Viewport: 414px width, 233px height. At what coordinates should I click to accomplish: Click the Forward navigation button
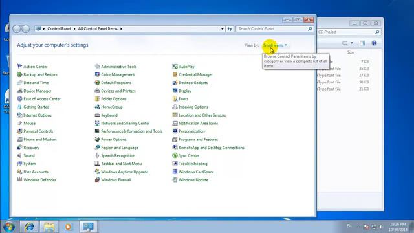(x=26, y=28)
